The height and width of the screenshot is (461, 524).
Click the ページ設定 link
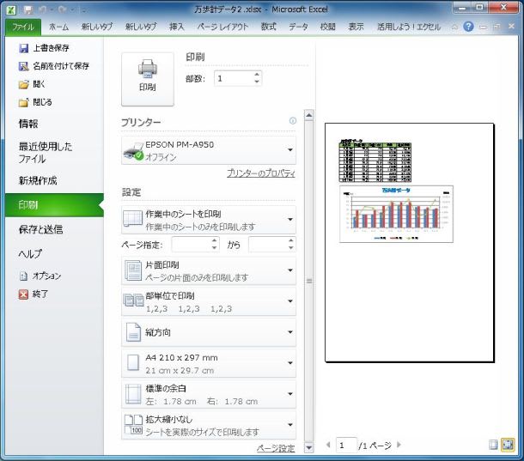pos(275,448)
